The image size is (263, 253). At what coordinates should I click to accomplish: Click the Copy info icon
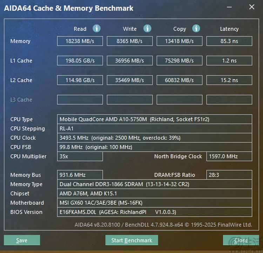196,28
